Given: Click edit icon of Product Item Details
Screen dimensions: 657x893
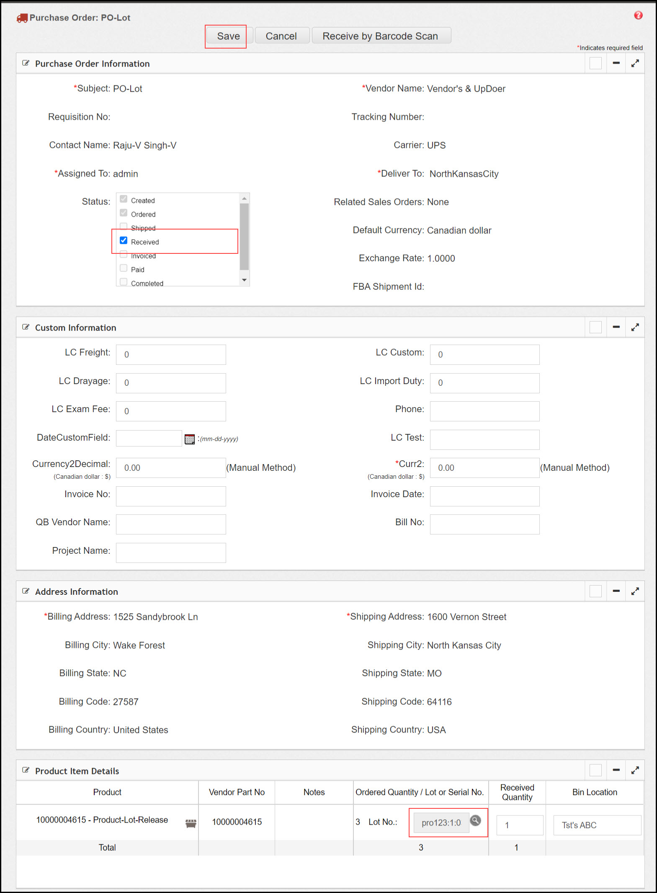Looking at the screenshot, I should coord(26,770).
